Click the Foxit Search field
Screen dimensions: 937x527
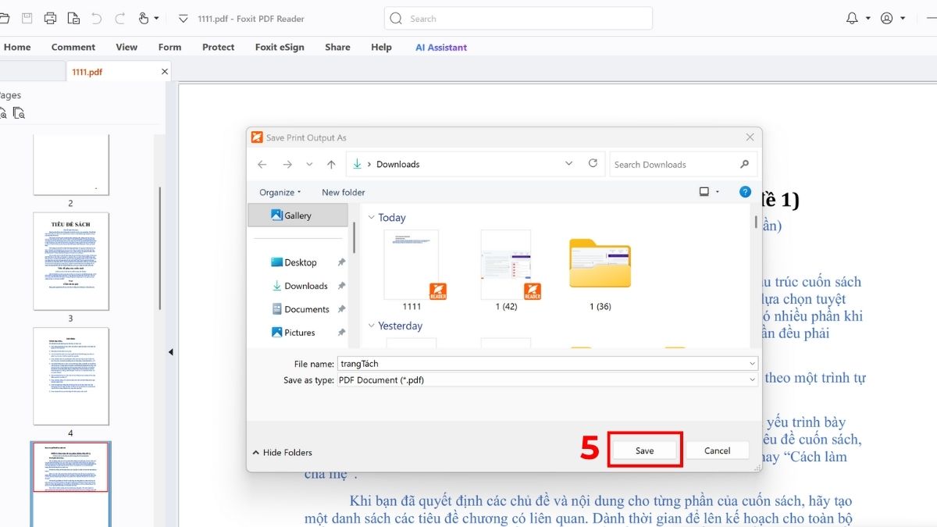click(518, 18)
